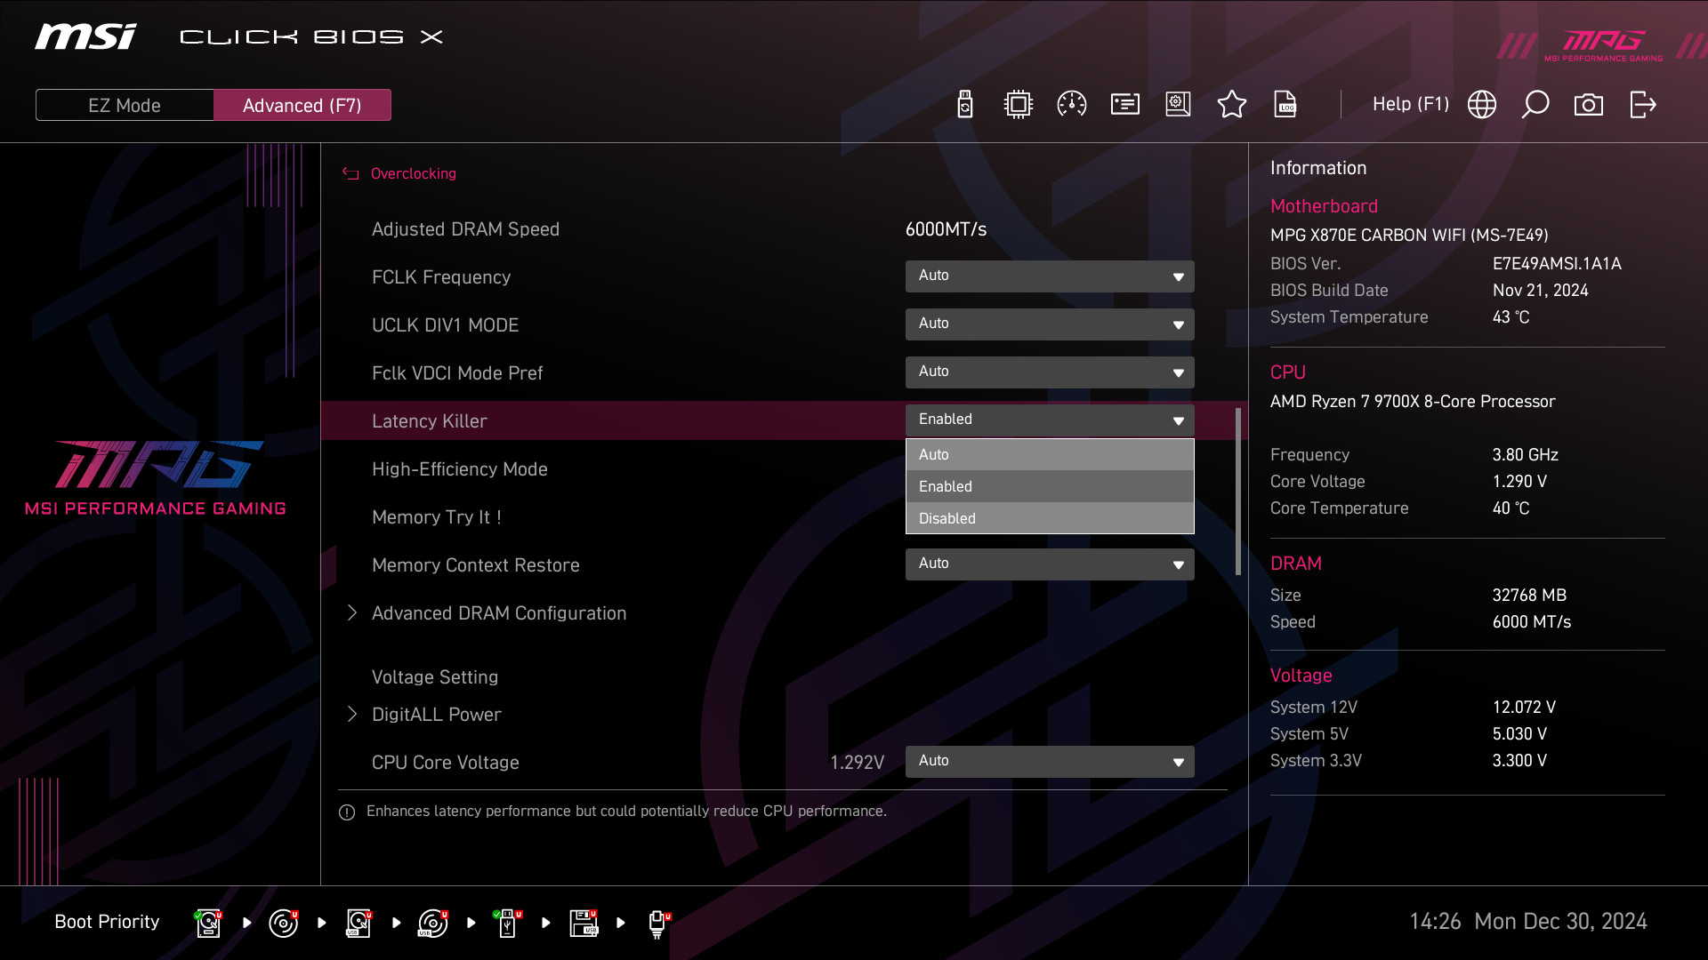This screenshot has height=960, width=1708.
Task: Select the Memory Try It ! row
Action: point(436,517)
